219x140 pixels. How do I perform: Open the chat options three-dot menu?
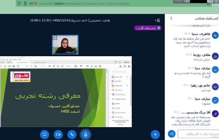click(x=171, y=18)
